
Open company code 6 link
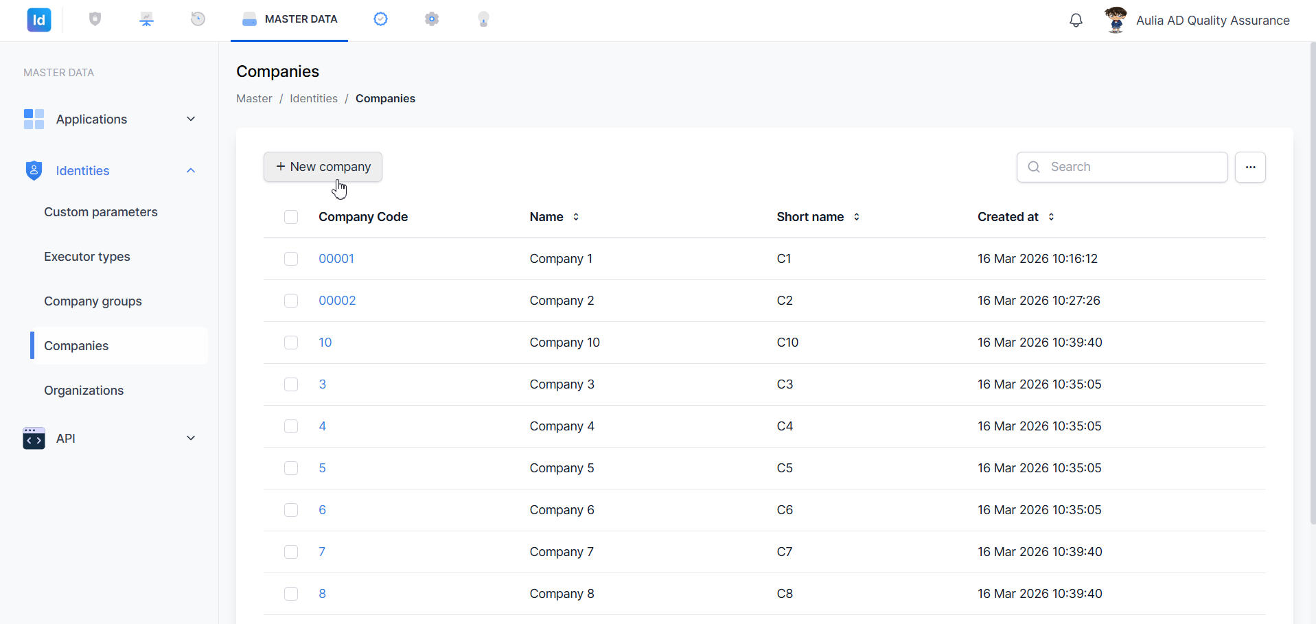pos(323,510)
